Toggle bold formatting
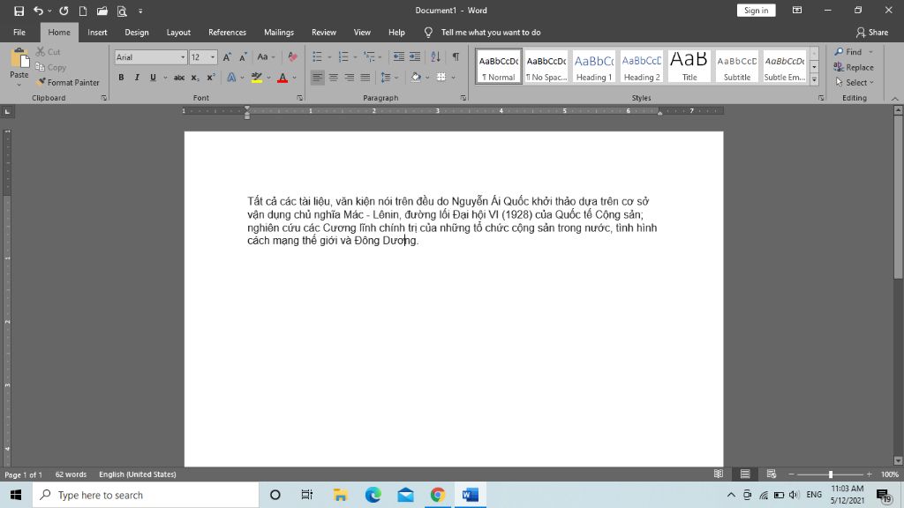The width and height of the screenshot is (904, 508). pyautogui.click(x=121, y=78)
